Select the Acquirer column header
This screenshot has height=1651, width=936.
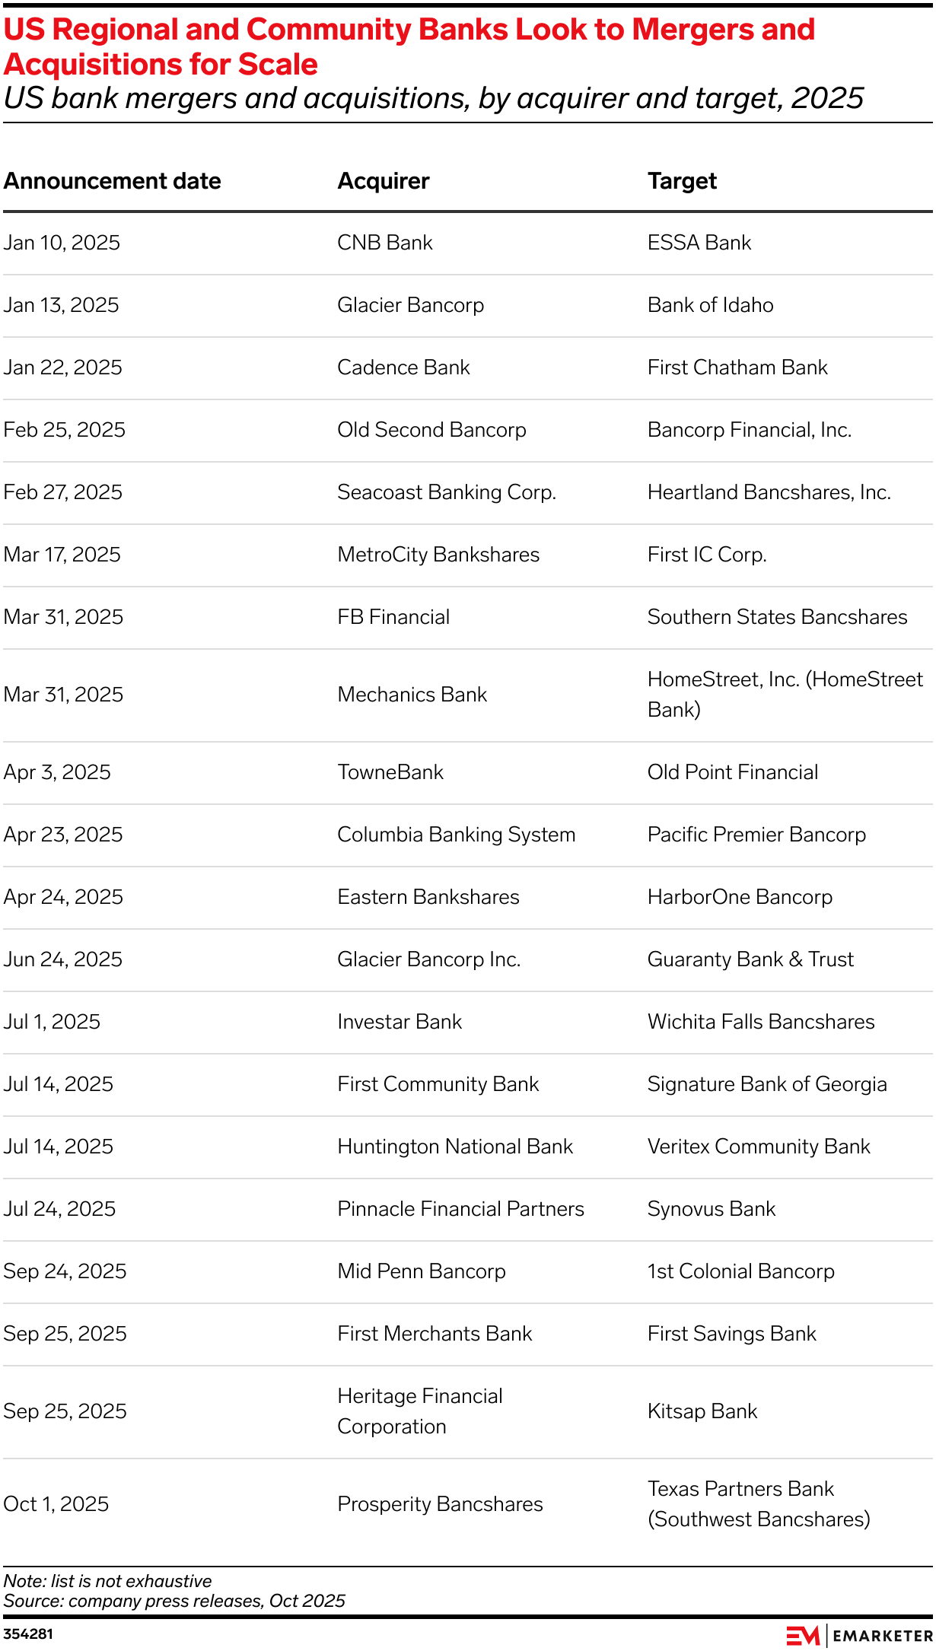pyautogui.click(x=384, y=181)
